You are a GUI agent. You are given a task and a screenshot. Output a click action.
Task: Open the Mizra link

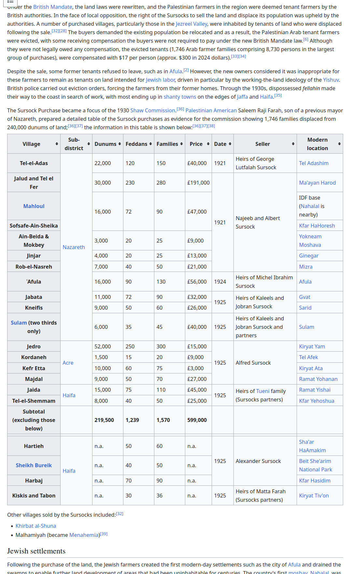click(x=306, y=267)
